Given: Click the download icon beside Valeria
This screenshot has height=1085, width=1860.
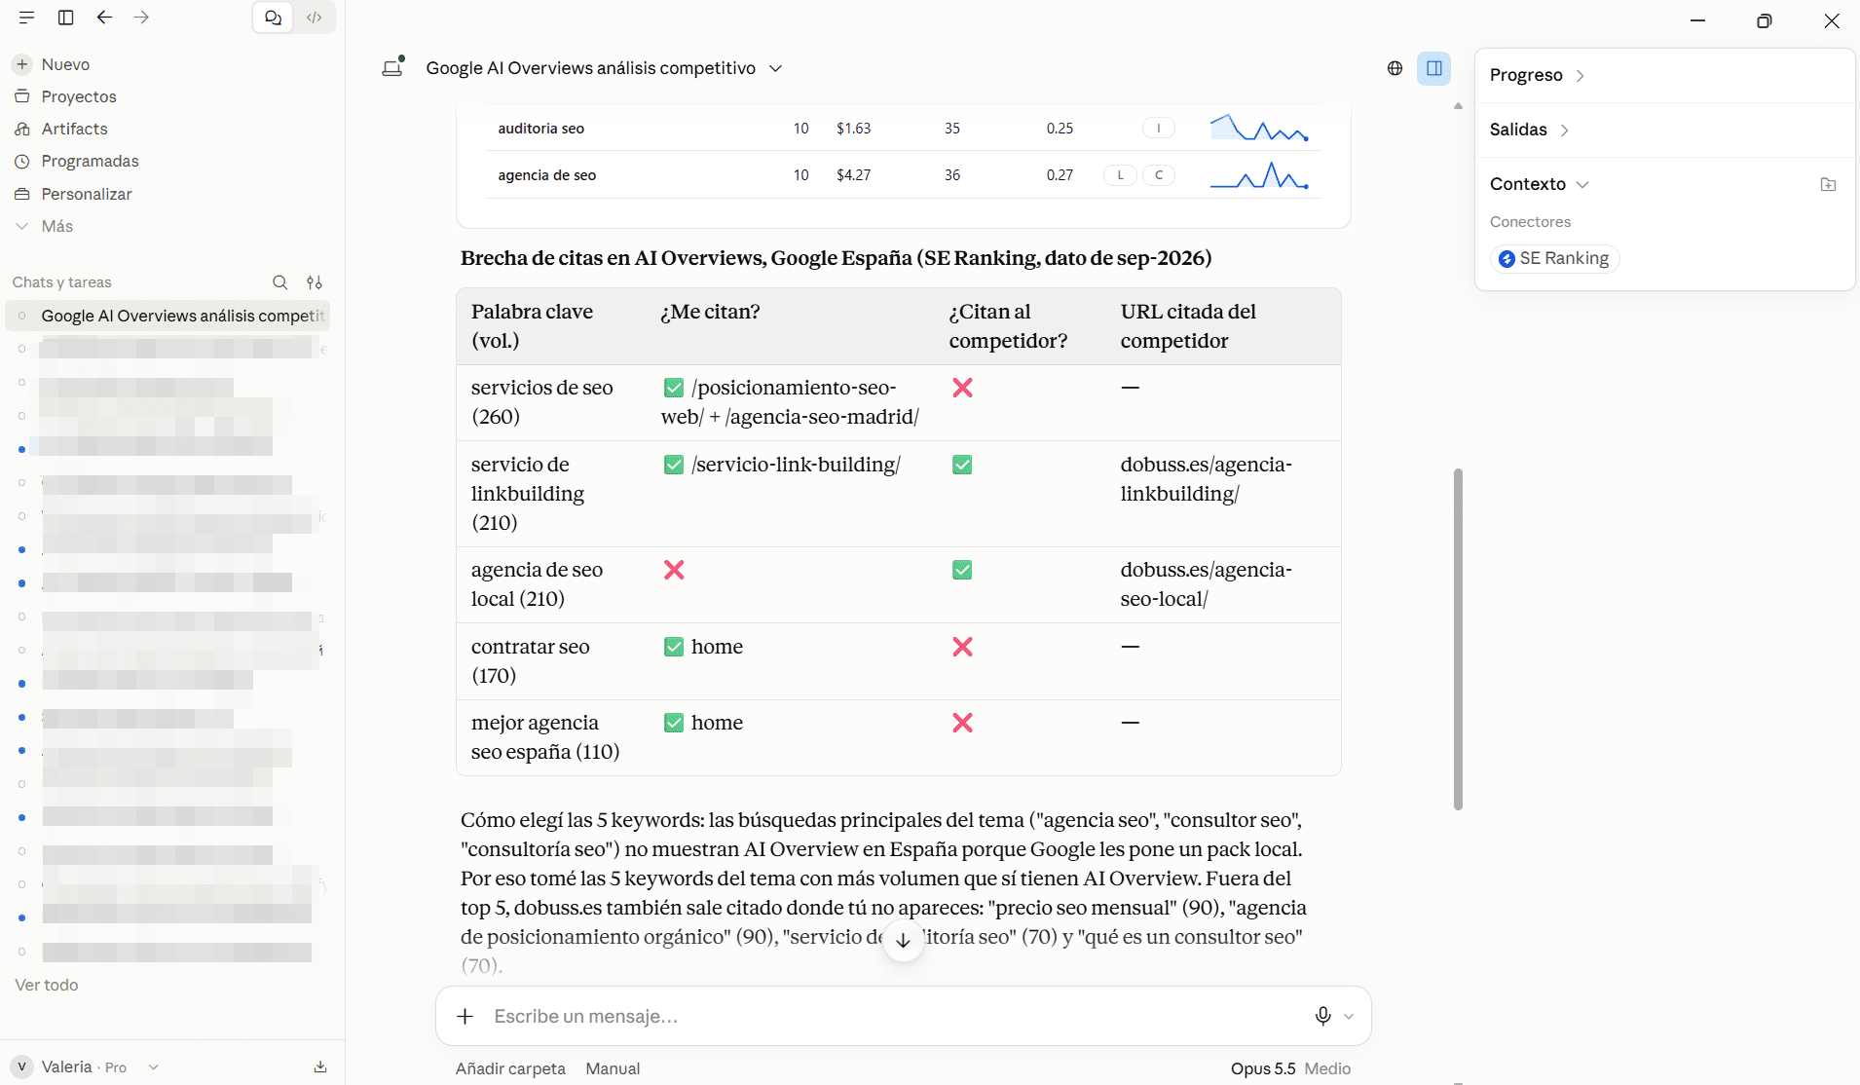Looking at the screenshot, I should [320, 1066].
